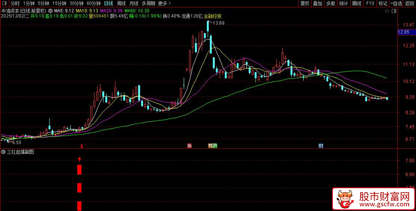This screenshot has height=211, width=416.
Task: Select the 60分钟 period tab
Action: point(94,3)
